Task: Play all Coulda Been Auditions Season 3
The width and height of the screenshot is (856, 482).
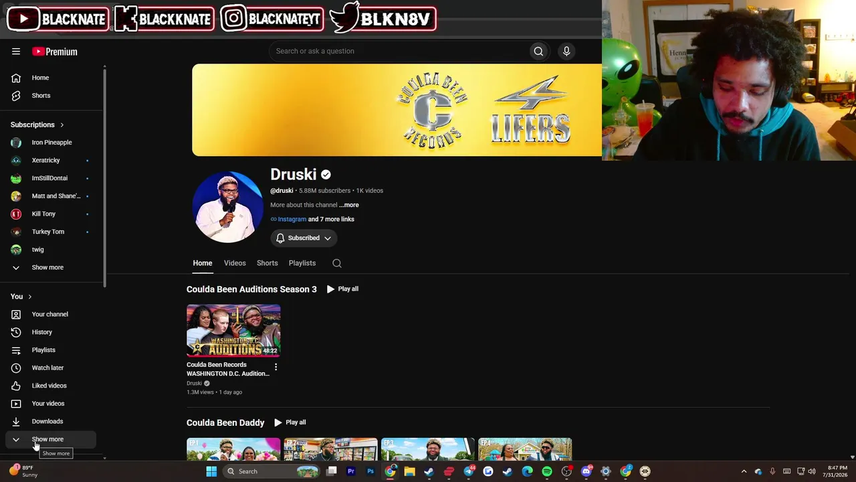Action: click(342, 289)
